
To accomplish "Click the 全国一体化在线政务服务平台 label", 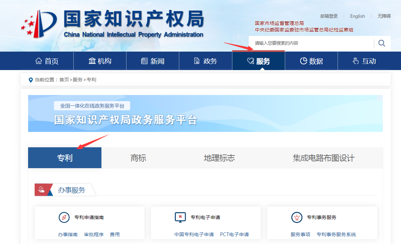I will click(92, 106).
